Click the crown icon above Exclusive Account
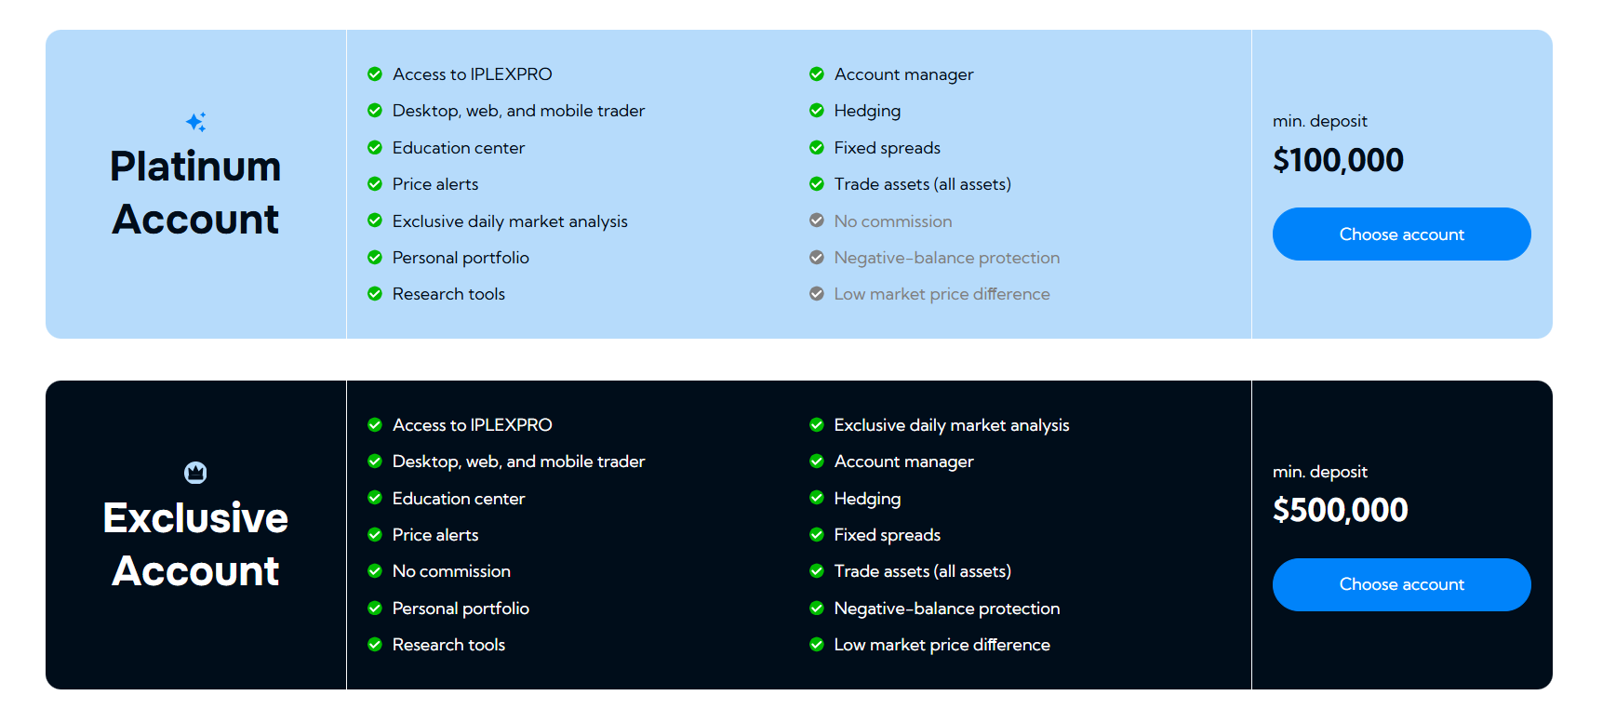The image size is (1616, 709). (195, 473)
